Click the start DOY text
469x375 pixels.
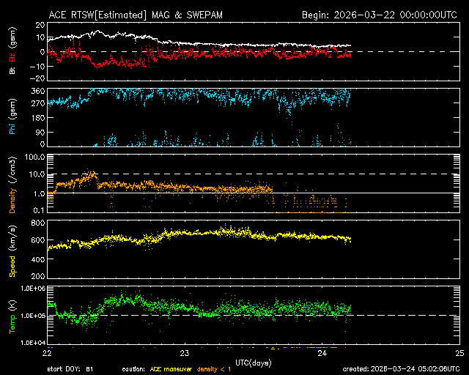click(70, 368)
